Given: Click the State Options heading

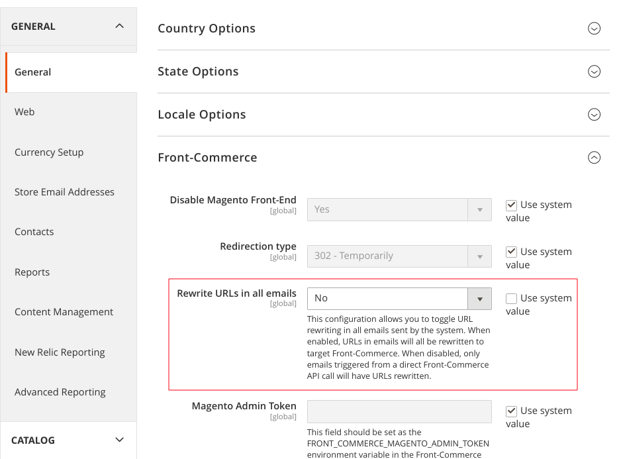Looking at the screenshot, I should (198, 72).
